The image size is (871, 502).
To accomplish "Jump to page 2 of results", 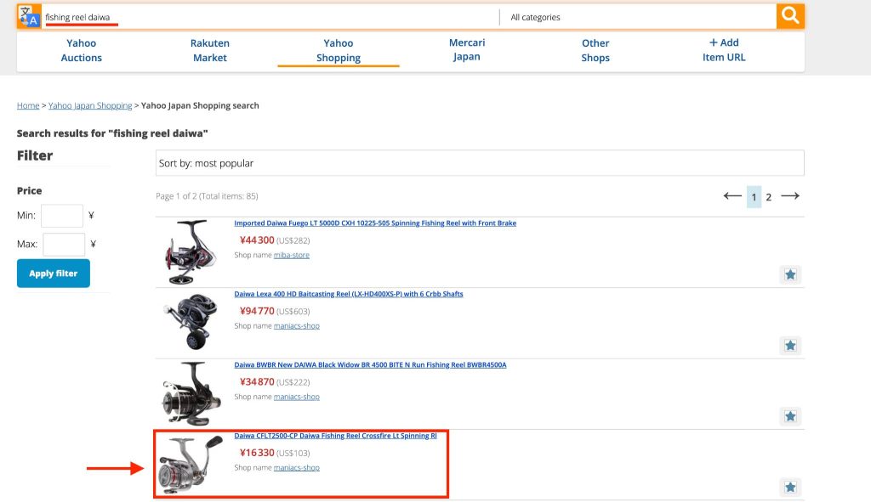I will coord(769,197).
